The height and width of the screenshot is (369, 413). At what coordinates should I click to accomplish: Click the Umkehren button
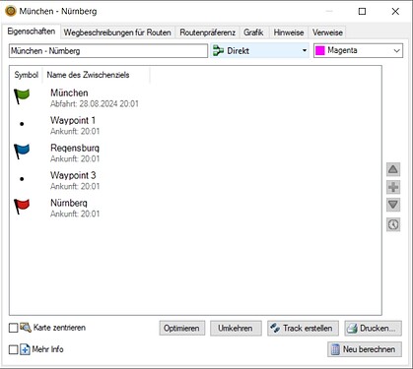236,328
